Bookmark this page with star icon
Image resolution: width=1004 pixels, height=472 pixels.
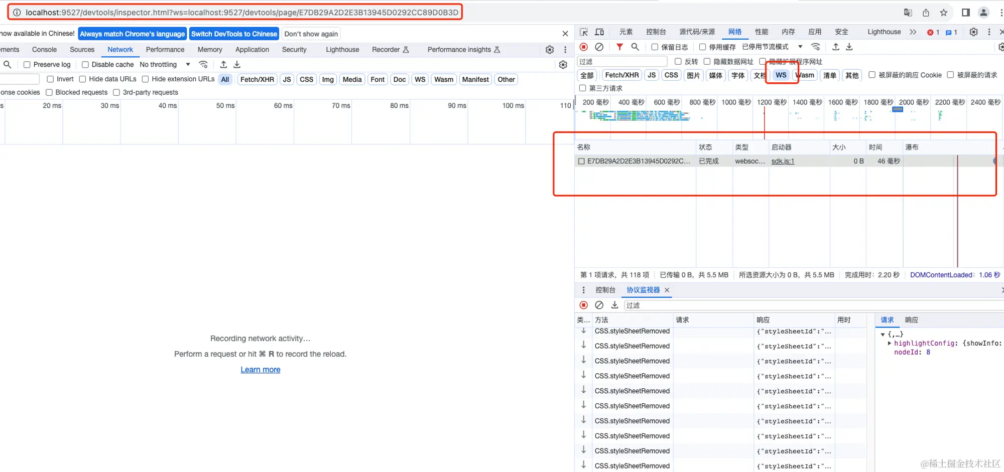(944, 13)
